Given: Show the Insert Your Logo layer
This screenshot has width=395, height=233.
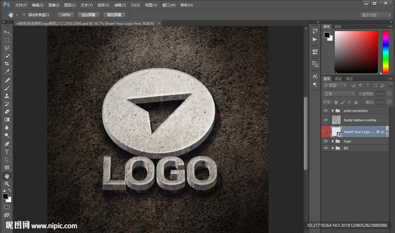Looking at the screenshot, I should click(326, 132).
